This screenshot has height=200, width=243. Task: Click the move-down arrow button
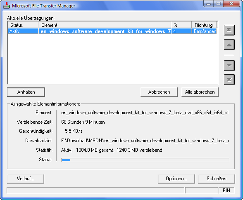point(229,66)
